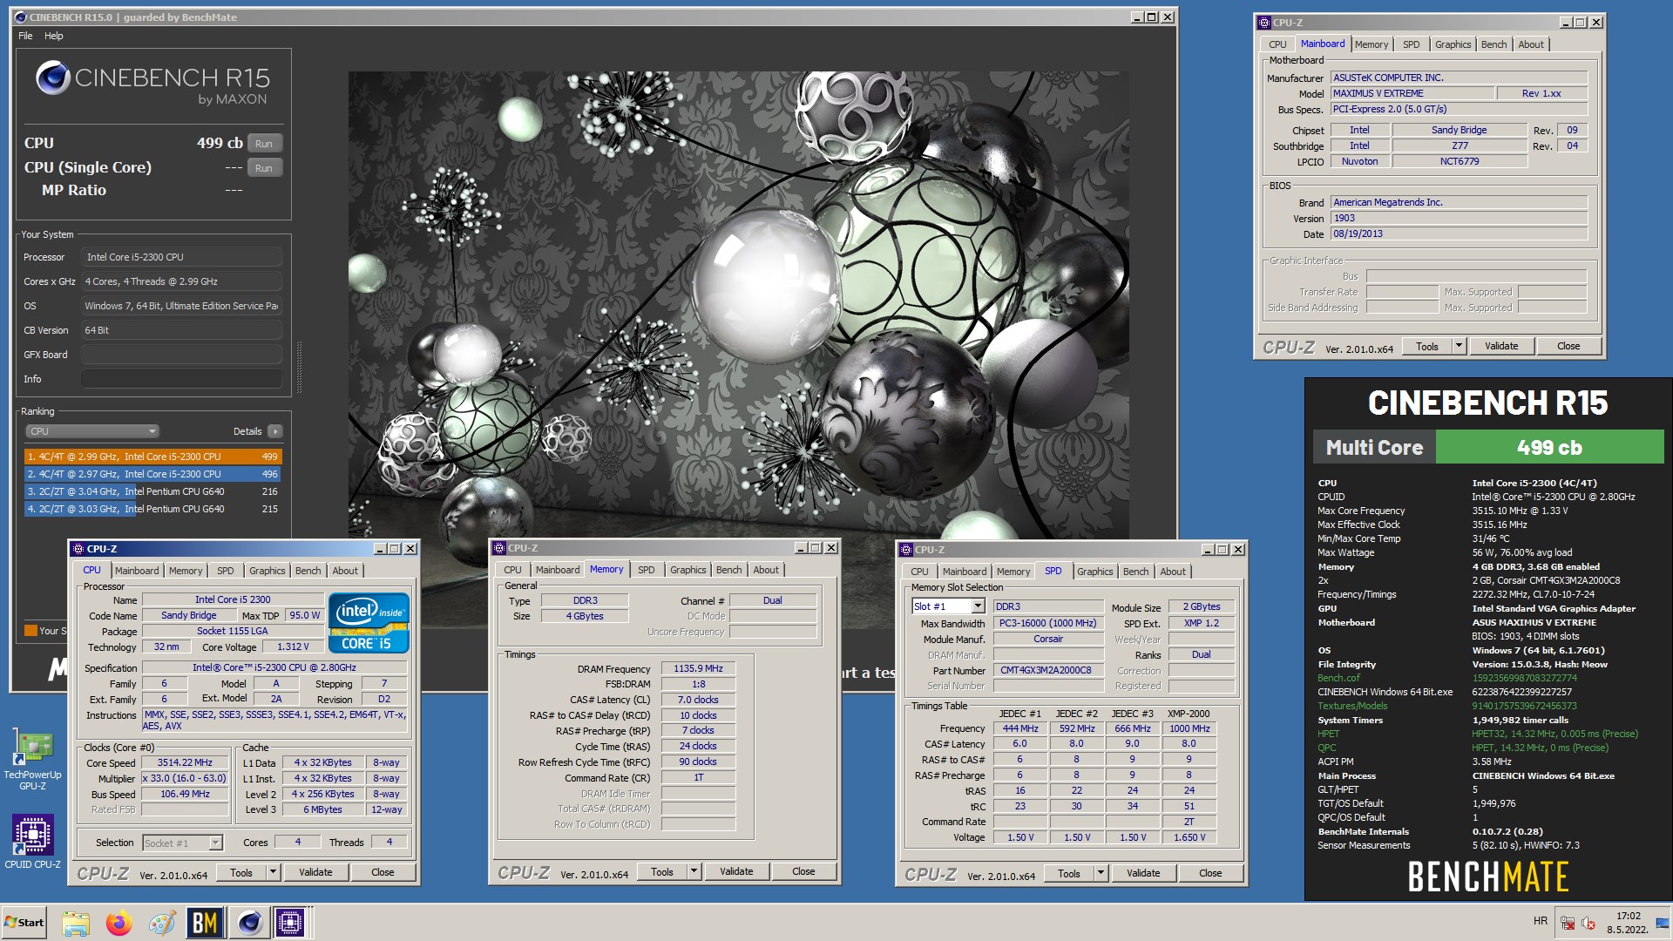Run the CPU Single Core benchmark

pyautogui.click(x=264, y=168)
